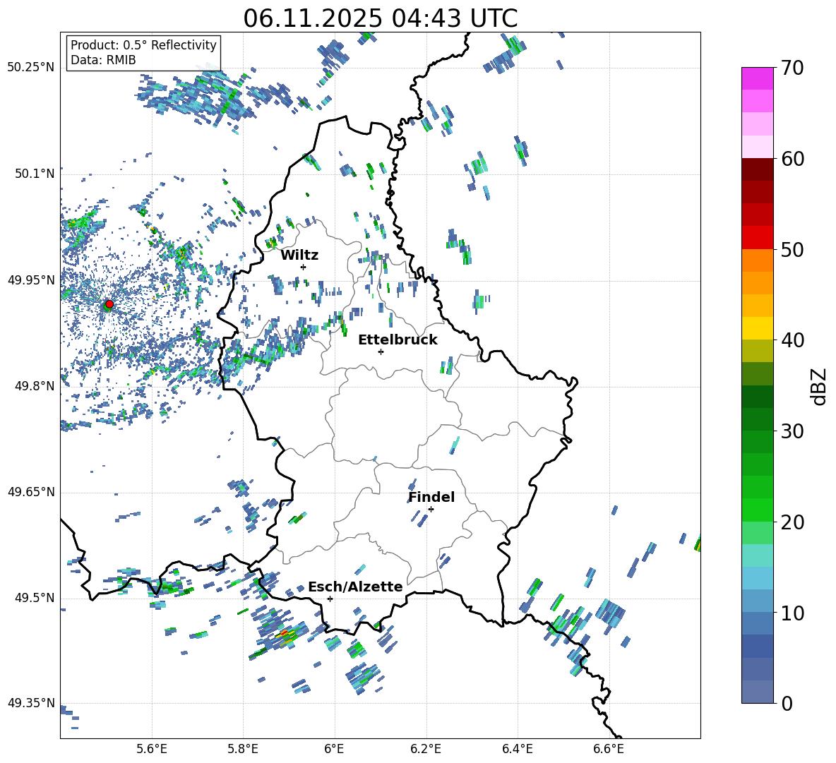This screenshot has height=763, width=836.
Task: Pick the magenta colorbar segment just below 70
Action: 757,79
